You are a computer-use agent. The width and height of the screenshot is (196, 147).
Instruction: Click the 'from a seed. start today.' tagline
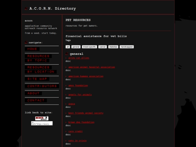[41, 33]
